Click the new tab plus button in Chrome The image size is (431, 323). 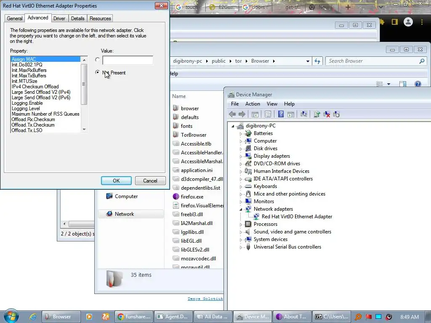348,7
